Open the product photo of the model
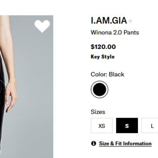Screen dimensions: 158x158 [x=27, y=87]
